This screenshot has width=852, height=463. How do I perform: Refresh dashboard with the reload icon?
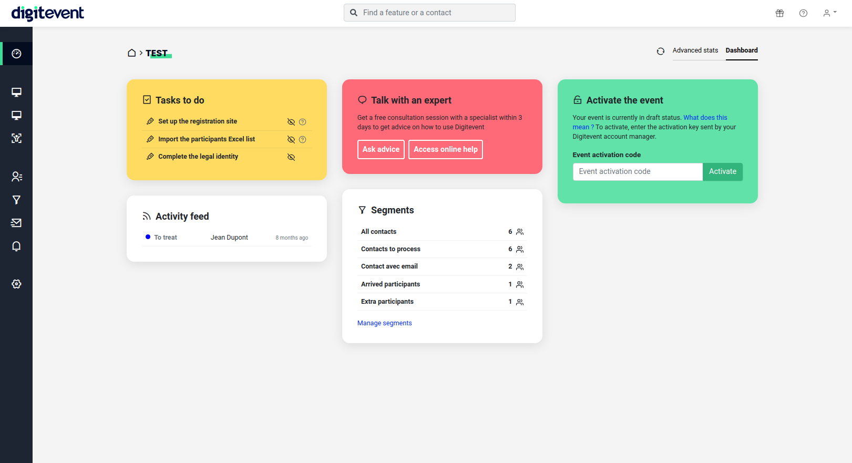[x=661, y=51]
